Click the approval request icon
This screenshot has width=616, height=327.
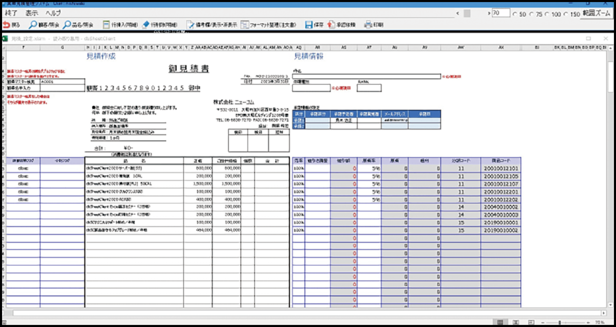pos(331,24)
